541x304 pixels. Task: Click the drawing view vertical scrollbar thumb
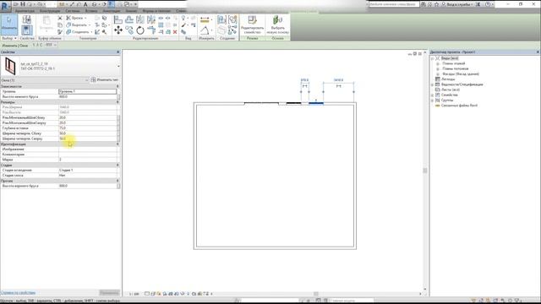point(425,171)
